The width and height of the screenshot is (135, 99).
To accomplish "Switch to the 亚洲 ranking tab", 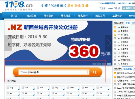I will coord(127,23).
